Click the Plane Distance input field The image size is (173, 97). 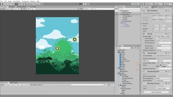click(164, 43)
